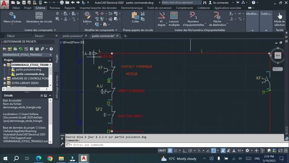Go to next project drawing arrow

[78, 3]
